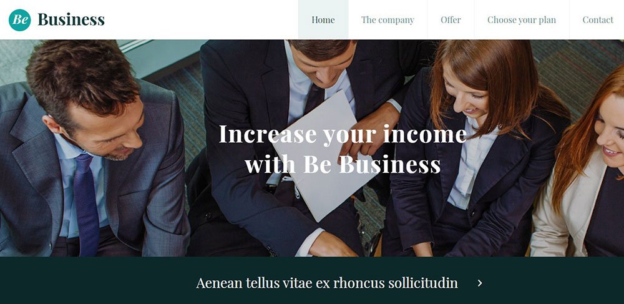Go to the "Choose your plan" page
The width and height of the screenshot is (624, 304).
pos(522,19)
